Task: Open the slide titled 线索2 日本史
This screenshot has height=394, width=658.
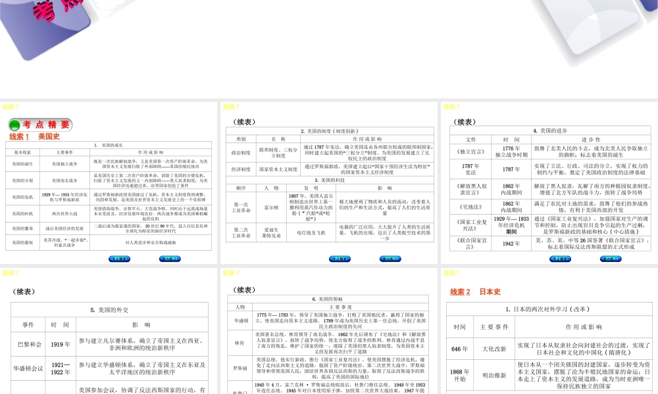Action: pos(549,331)
